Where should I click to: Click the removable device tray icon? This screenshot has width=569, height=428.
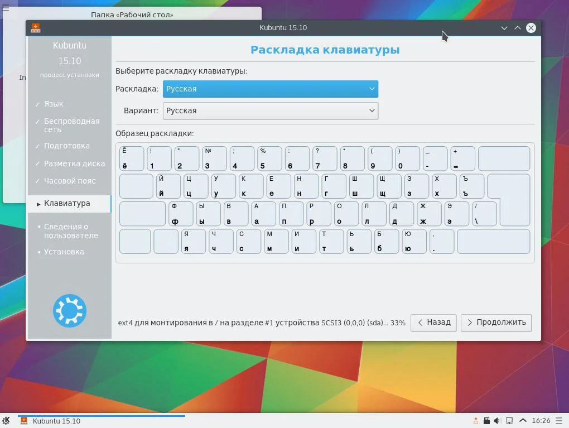point(486,421)
